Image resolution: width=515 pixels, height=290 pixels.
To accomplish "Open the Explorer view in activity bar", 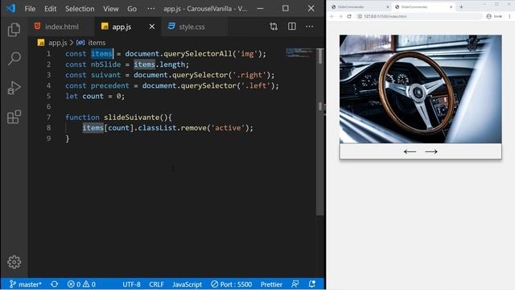I will coord(14,30).
